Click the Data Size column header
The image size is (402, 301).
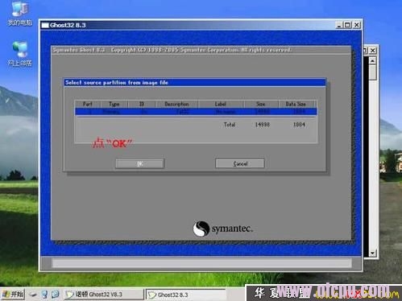click(296, 104)
